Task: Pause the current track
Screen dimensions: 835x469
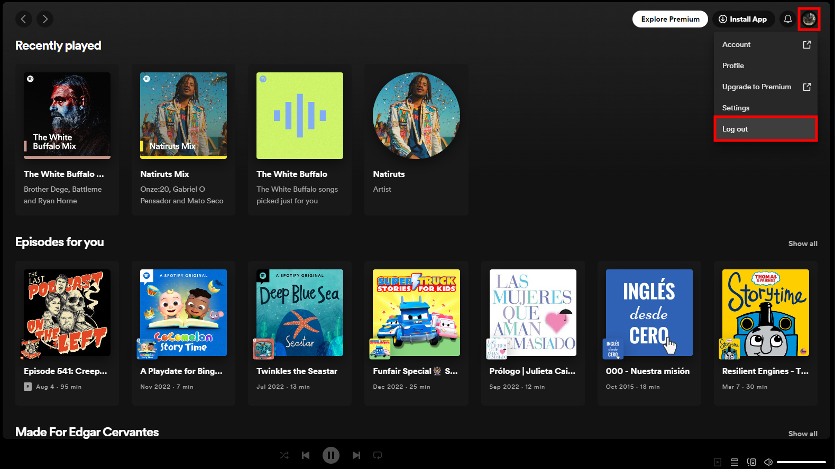Action: pyautogui.click(x=331, y=455)
